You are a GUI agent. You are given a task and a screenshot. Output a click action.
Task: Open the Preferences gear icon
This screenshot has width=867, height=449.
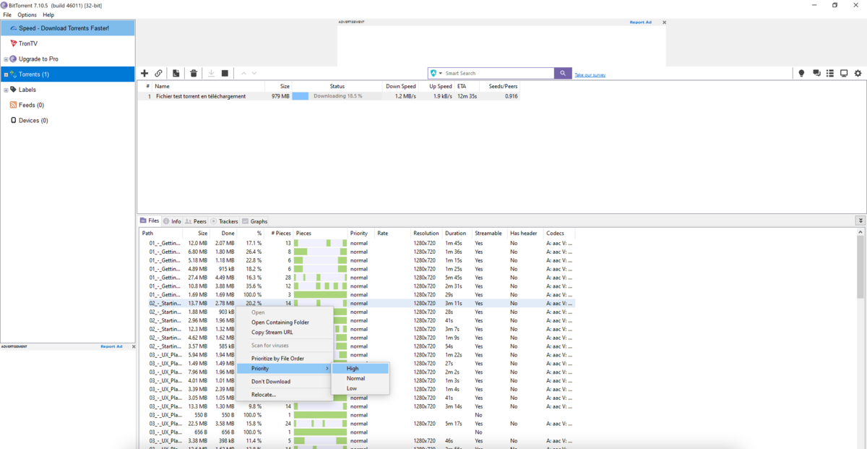(858, 73)
